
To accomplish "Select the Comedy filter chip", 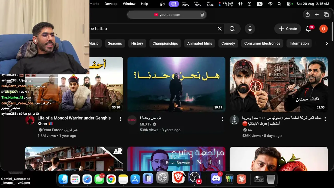I will pyautogui.click(x=228, y=43).
